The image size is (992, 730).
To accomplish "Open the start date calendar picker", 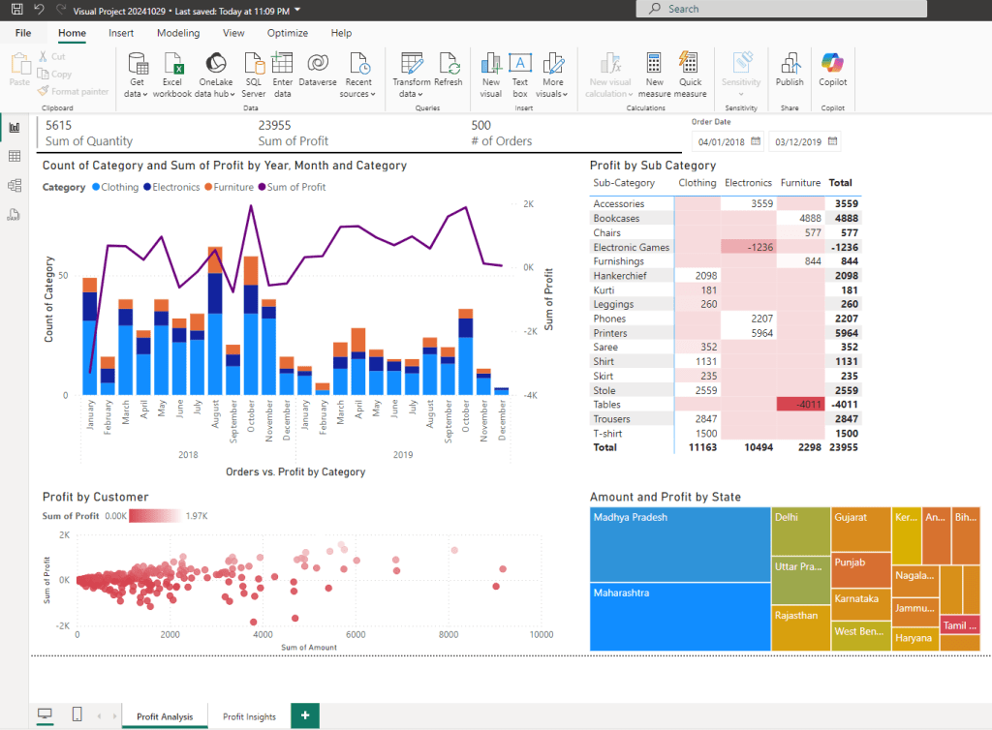I will (755, 142).
